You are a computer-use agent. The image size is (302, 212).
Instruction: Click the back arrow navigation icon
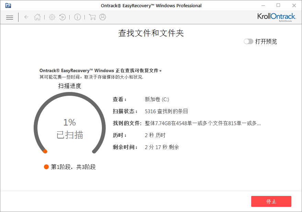click(x=26, y=17)
